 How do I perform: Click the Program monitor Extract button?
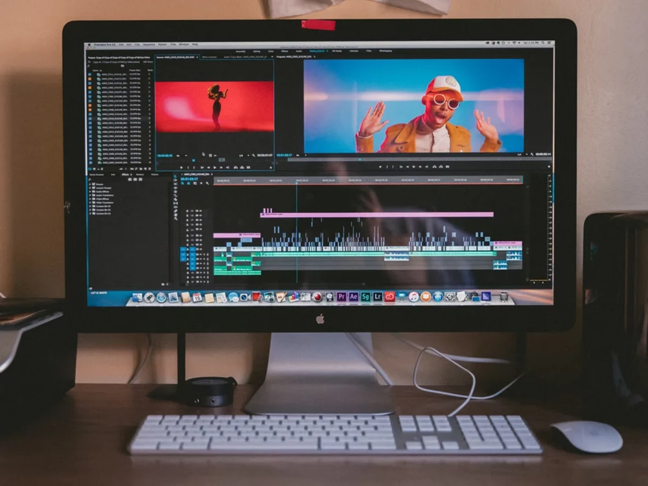[441, 167]
